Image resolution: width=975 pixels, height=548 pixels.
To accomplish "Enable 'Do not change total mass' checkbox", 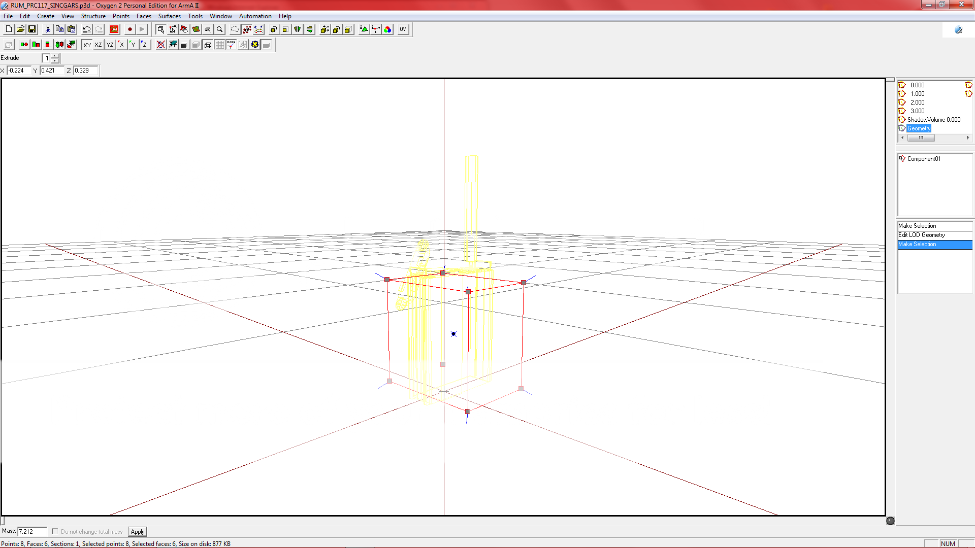I will (x=55, y=531).
